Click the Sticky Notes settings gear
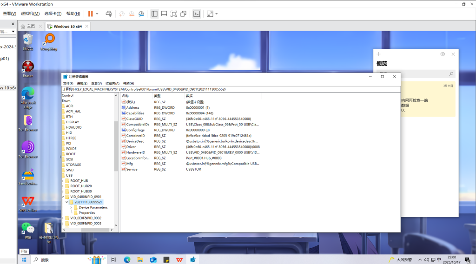This screenshot has width=476, height=264. coord(443,54)
